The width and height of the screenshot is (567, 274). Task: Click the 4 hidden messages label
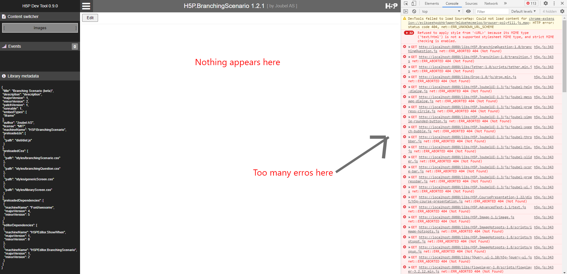pyautogui.click(x=549, y=11)
